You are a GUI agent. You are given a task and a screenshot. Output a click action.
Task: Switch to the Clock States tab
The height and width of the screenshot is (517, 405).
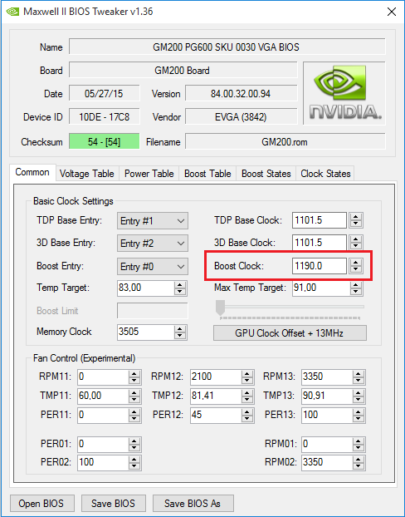pyautogui.click(x=325, y=174)
